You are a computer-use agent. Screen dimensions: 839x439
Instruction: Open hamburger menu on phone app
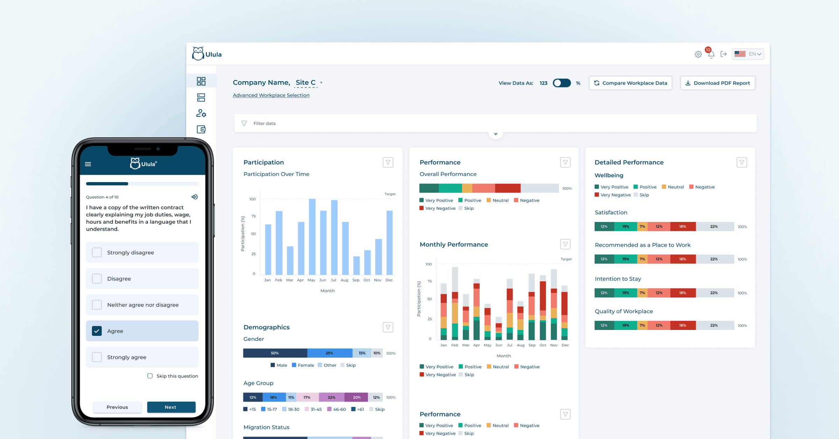pyautogui.click(x=88, y=164)
